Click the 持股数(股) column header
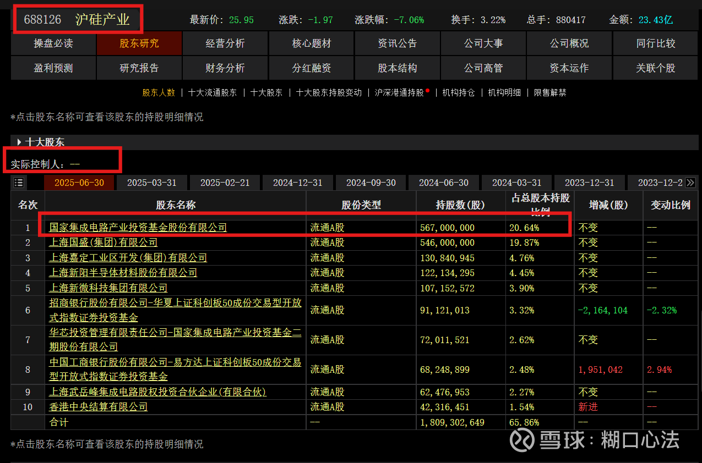The height and width of the screenshot is (463, 702). tap(461, 205)
